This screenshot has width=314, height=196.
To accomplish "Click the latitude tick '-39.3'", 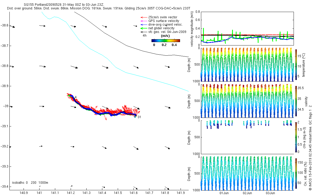I will [4, 166].
